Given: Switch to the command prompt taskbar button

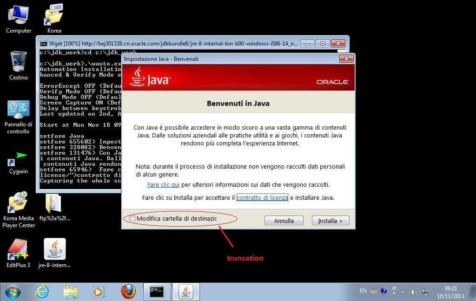Looking at the screenshot, I should pyautogui.click(x=157, y=292).
